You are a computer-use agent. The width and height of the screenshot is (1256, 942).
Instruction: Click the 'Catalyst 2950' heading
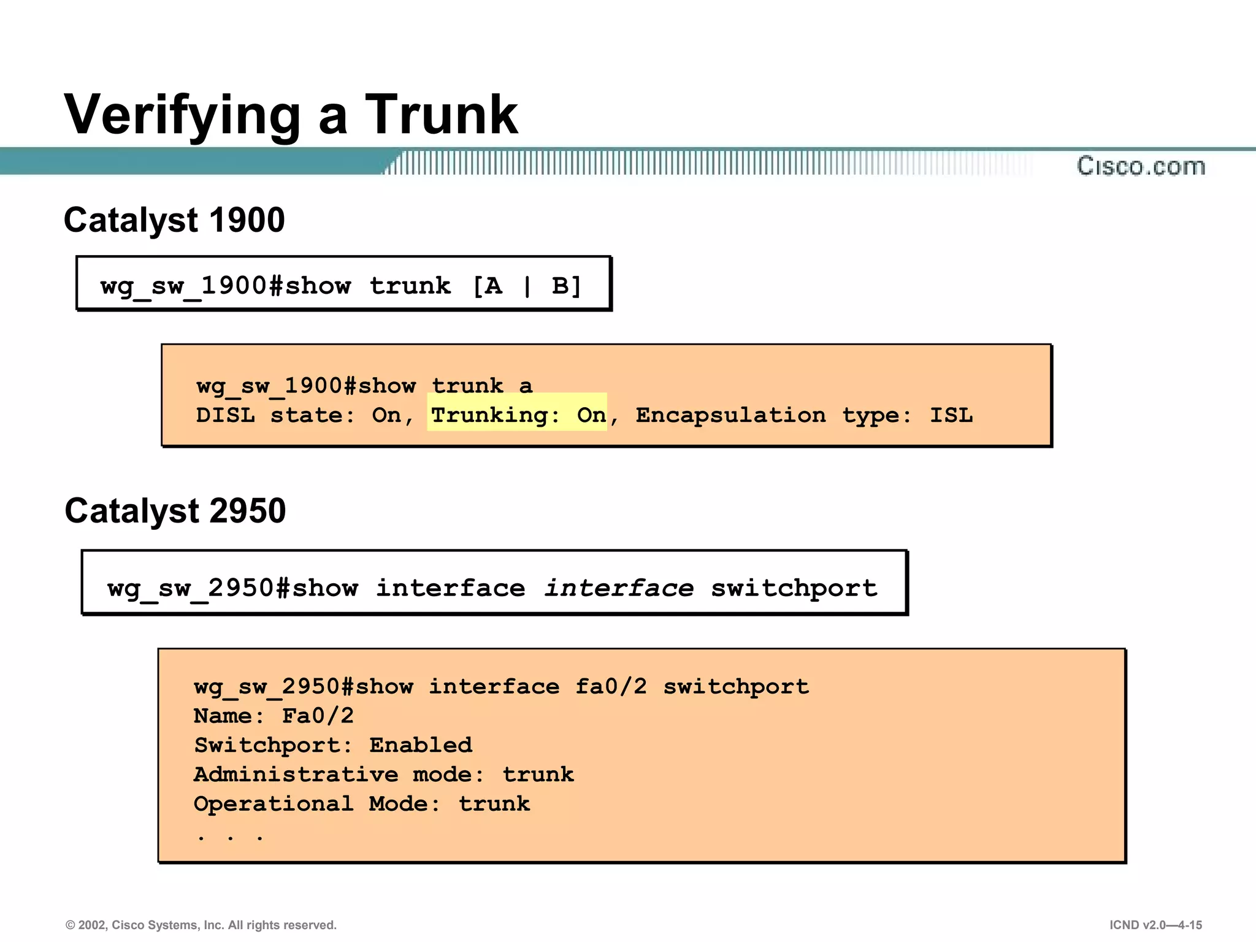(x=175, y=511)
